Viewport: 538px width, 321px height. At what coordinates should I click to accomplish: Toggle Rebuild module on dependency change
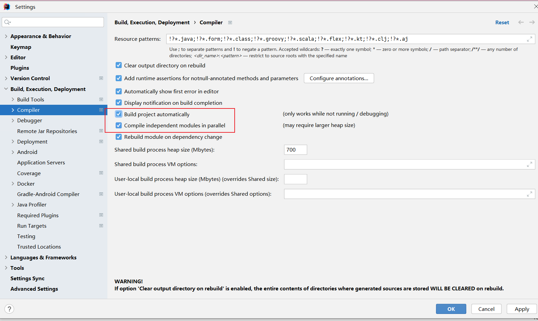[119, 137]
